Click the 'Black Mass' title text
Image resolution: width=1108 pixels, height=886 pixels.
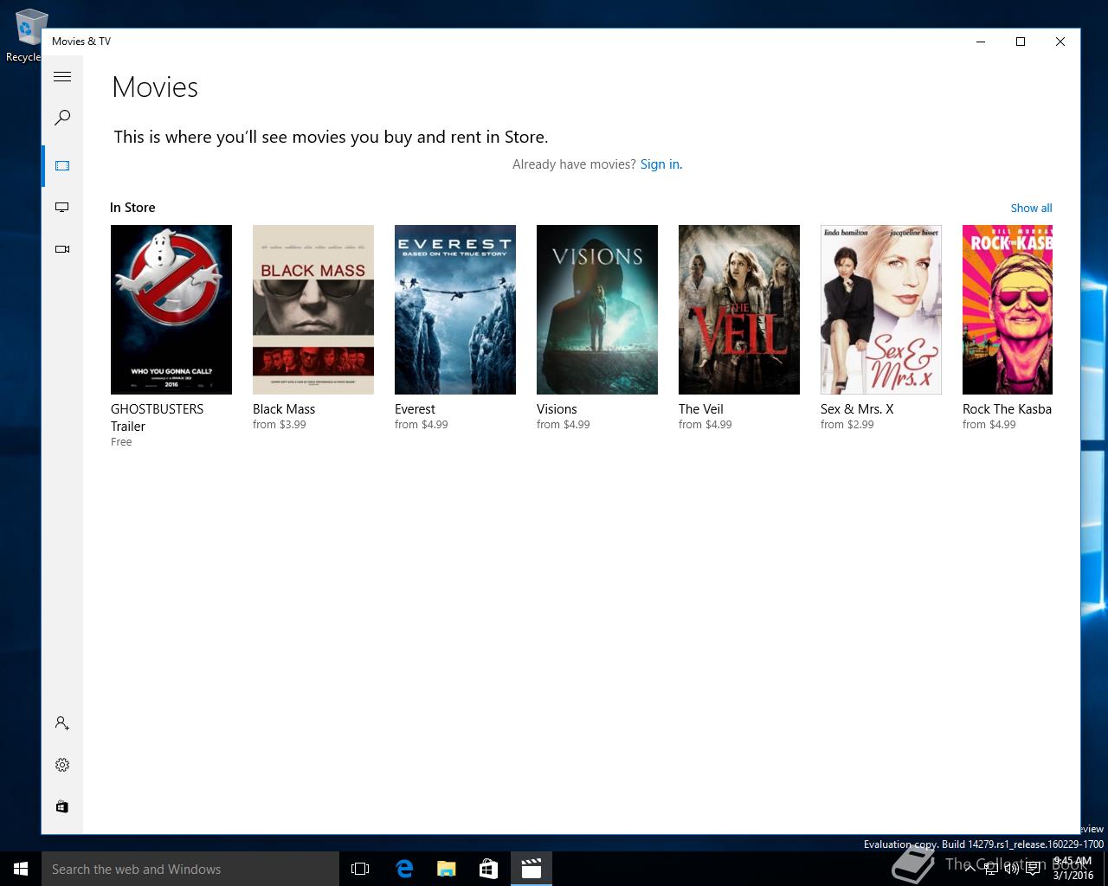click(x=284, y=409)
